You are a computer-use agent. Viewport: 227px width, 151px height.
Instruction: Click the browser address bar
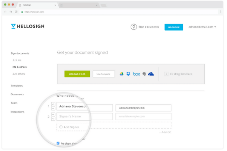[x=119, y=12]
